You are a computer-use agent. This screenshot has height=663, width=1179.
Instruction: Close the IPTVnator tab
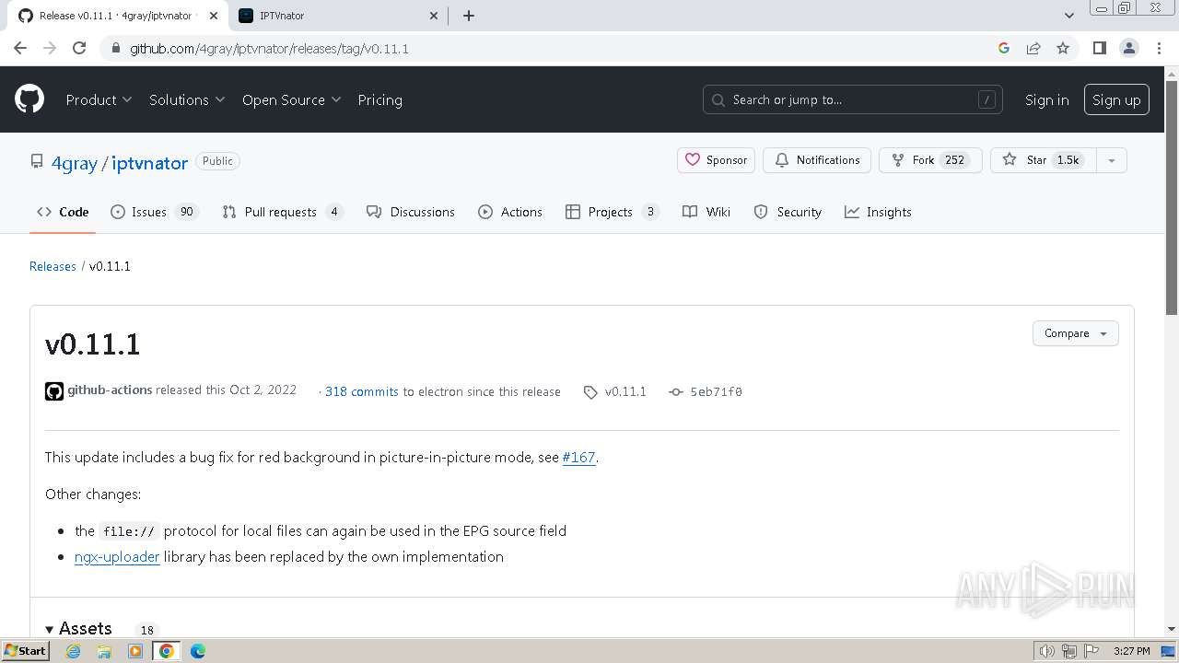click(x=435, y=16)
